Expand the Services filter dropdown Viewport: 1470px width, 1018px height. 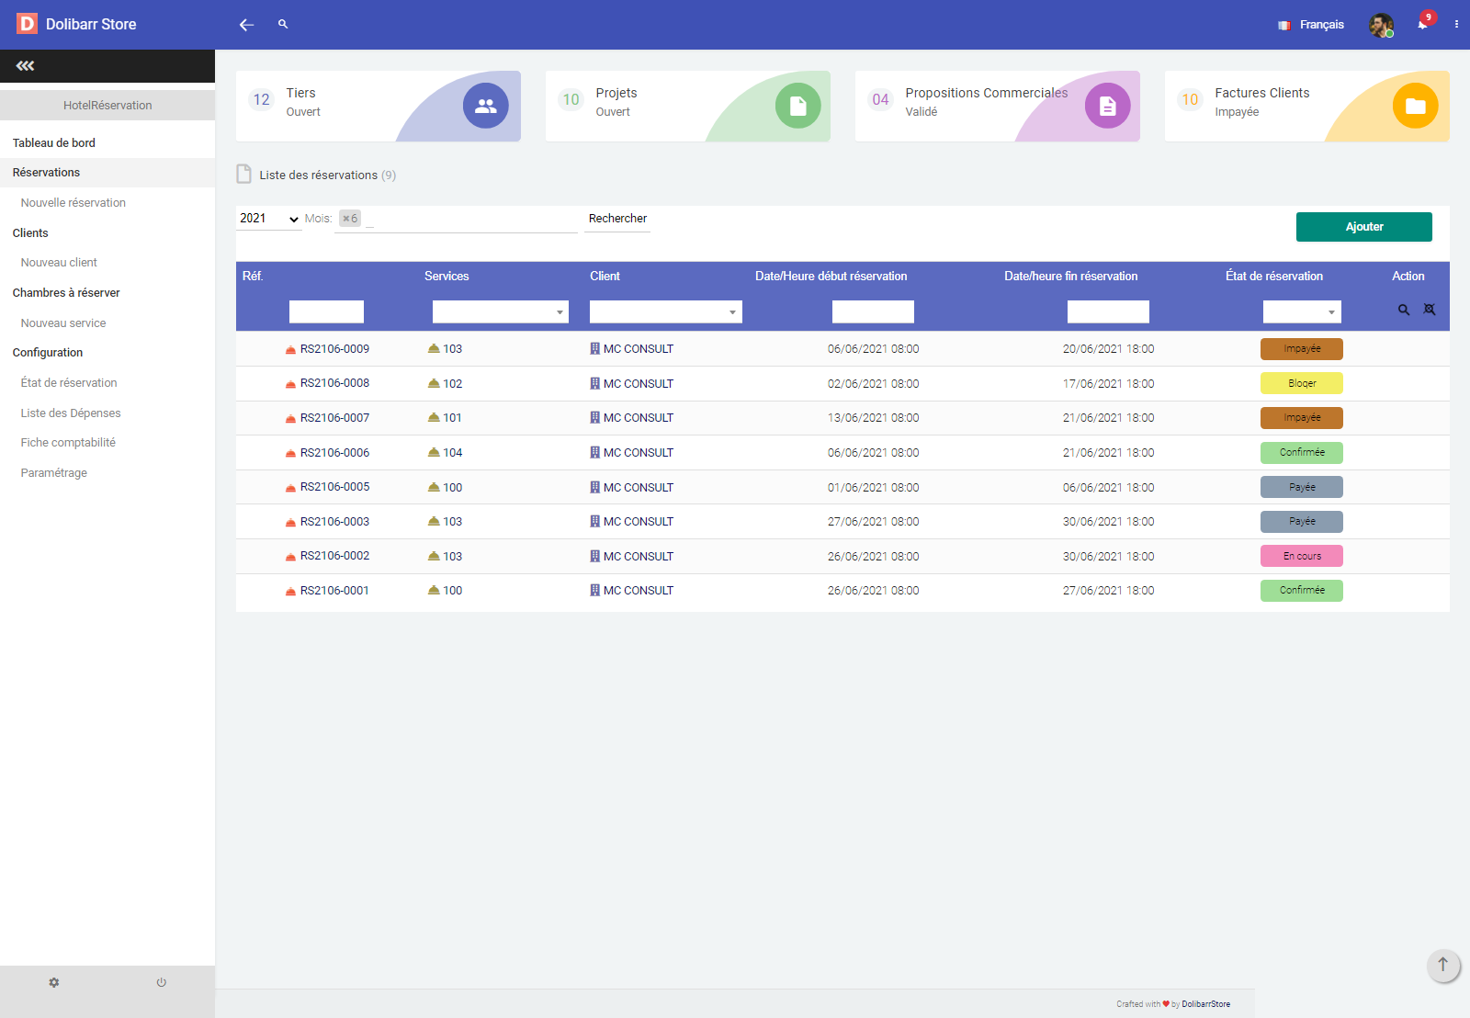500,312
